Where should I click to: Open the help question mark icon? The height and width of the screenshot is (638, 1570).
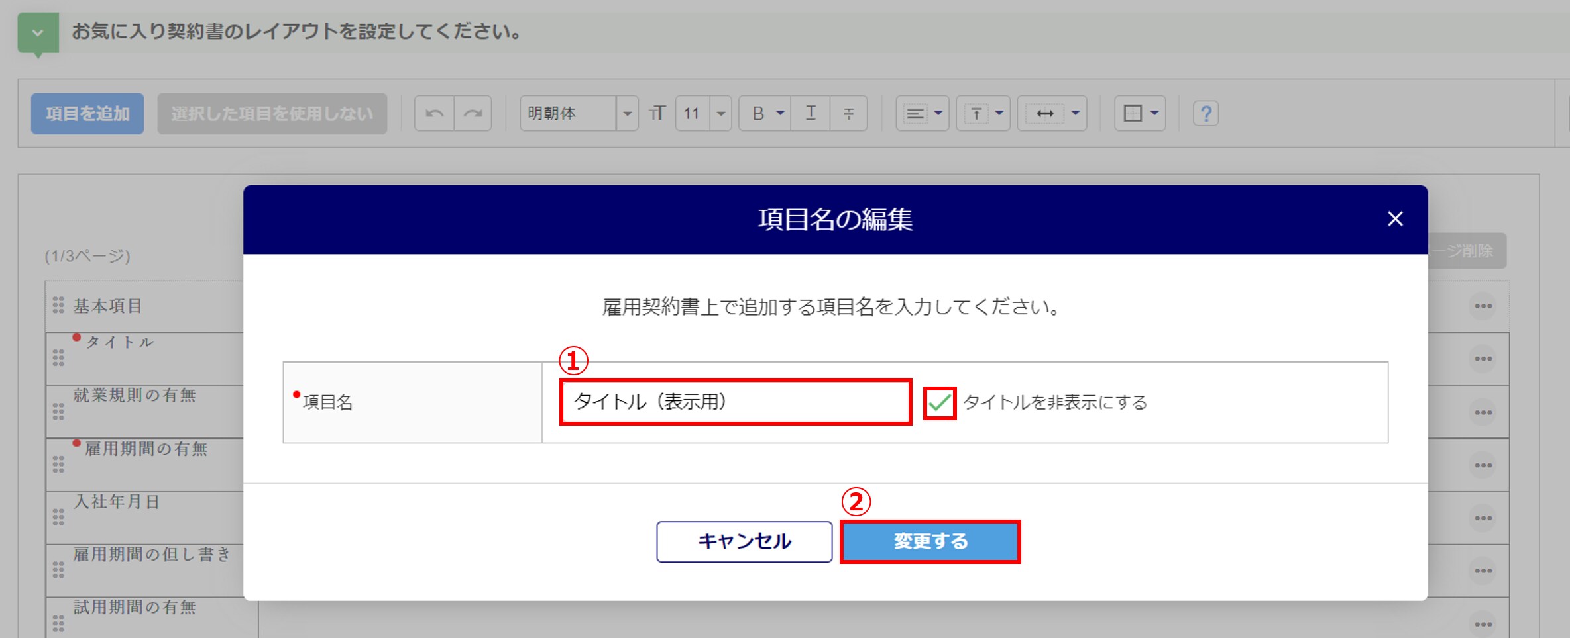1206,114
